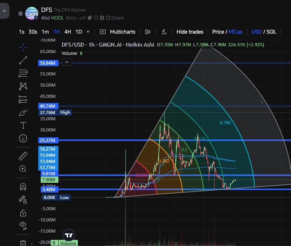Image resolution: width=291 pixels, height=246 pixels.
Task: Open the Share link for DFS
Action: click(114, 18)
